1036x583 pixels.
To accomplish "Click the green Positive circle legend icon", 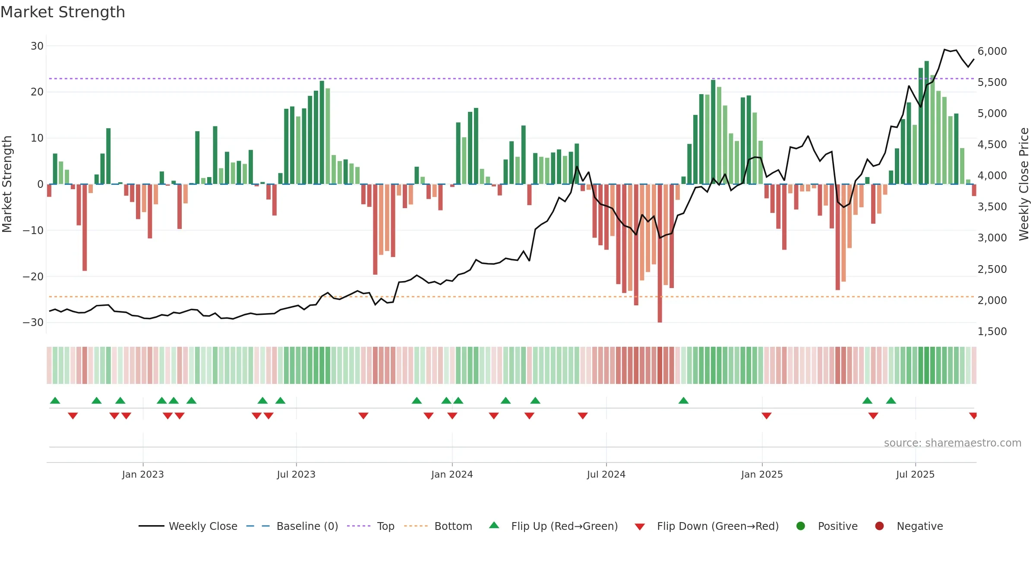I will click(801, 526).
